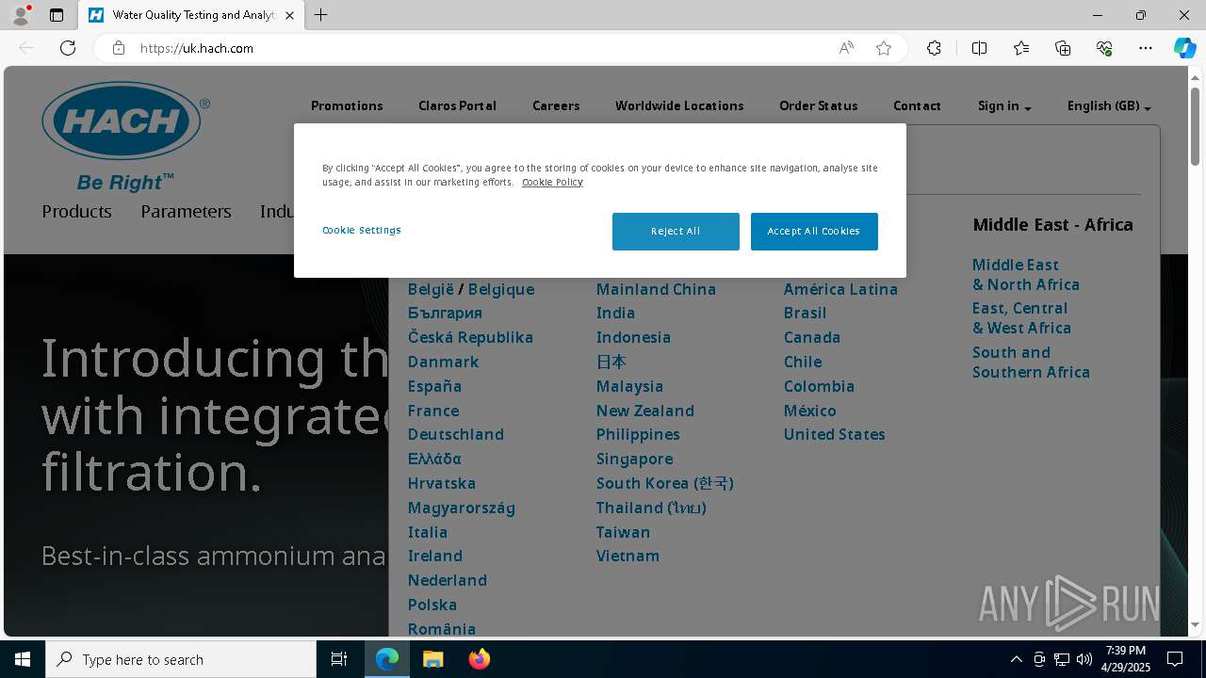The width and height of the screenshot is (1206, 678).
Task: Select South Korea location
Action: (664, 483)
